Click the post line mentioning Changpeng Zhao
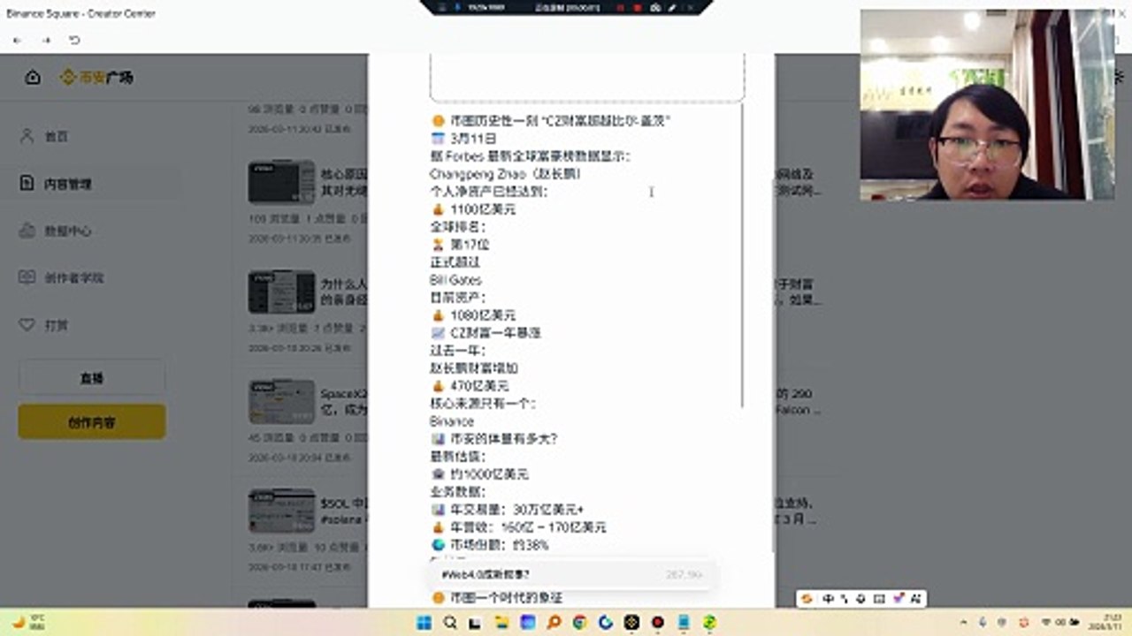Screen dimensions: 1132x636 [505, 174]
